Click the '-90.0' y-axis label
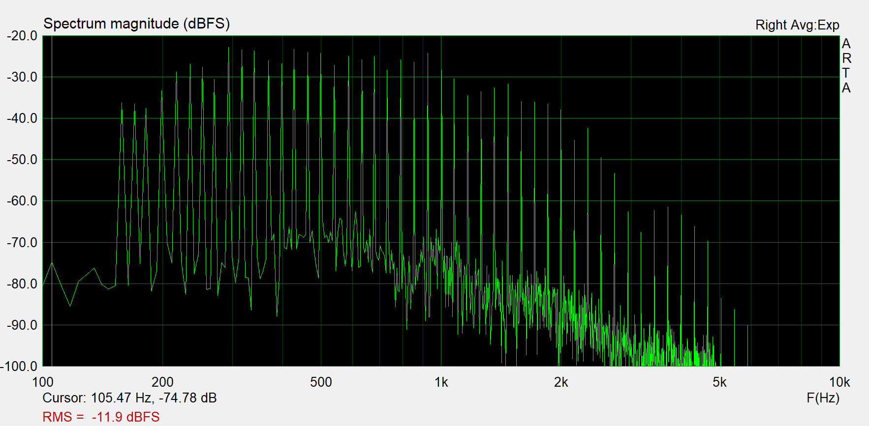This screenshot has height=426, width=869. tap(22, 325)
